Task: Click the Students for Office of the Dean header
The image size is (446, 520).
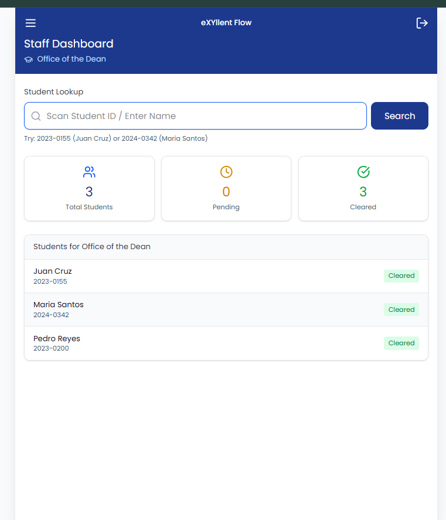Action: [x=91, y=246]
